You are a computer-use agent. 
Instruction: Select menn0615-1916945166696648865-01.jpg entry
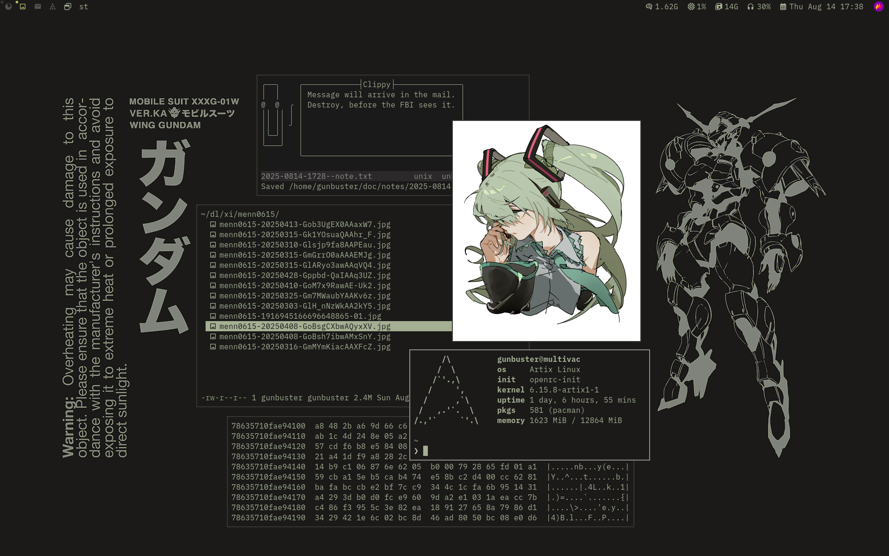click(300, 316)
